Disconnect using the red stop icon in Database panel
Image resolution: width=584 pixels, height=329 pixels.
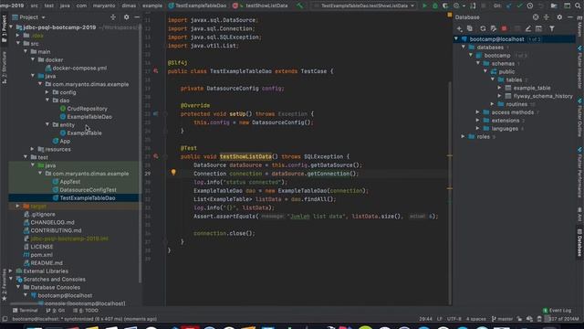click(x=504, y=28)
